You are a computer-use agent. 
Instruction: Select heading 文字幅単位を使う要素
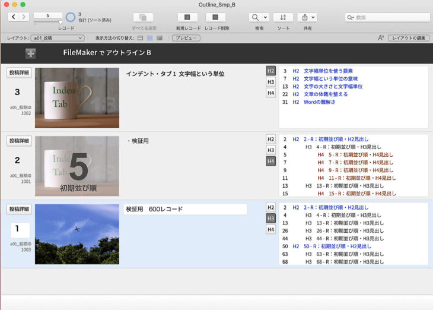pyautogui.click(x=328, y=71)
